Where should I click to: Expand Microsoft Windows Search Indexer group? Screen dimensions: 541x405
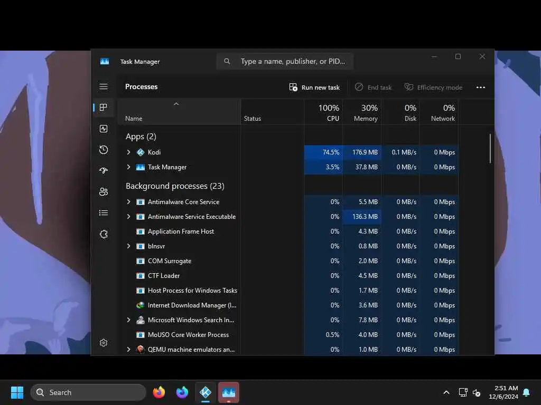click(x=129, y=320)
